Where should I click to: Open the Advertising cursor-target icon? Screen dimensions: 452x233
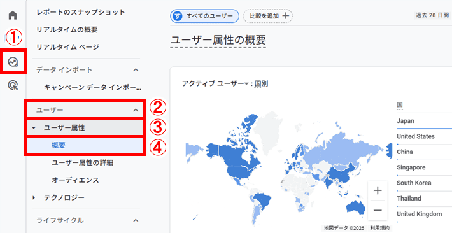click(x=13, y=85)
